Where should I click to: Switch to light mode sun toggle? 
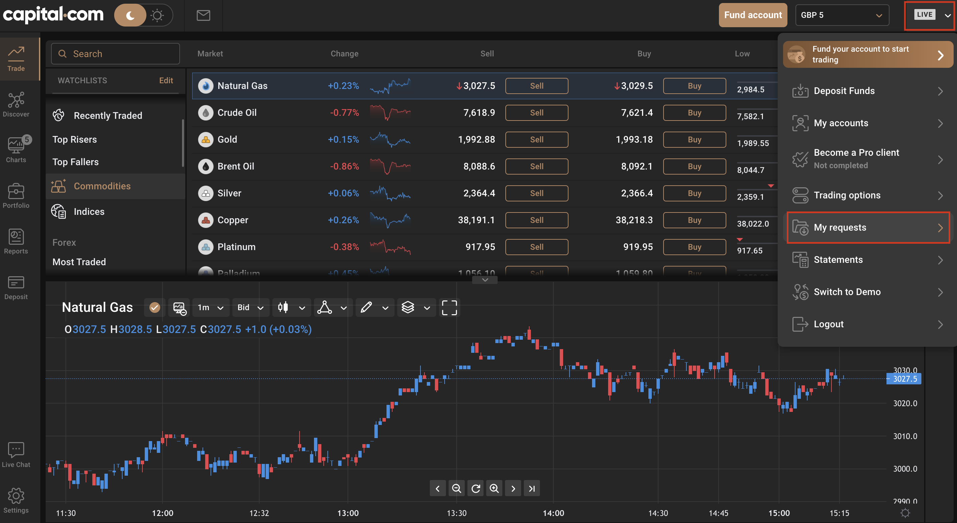tap(157, 15)
